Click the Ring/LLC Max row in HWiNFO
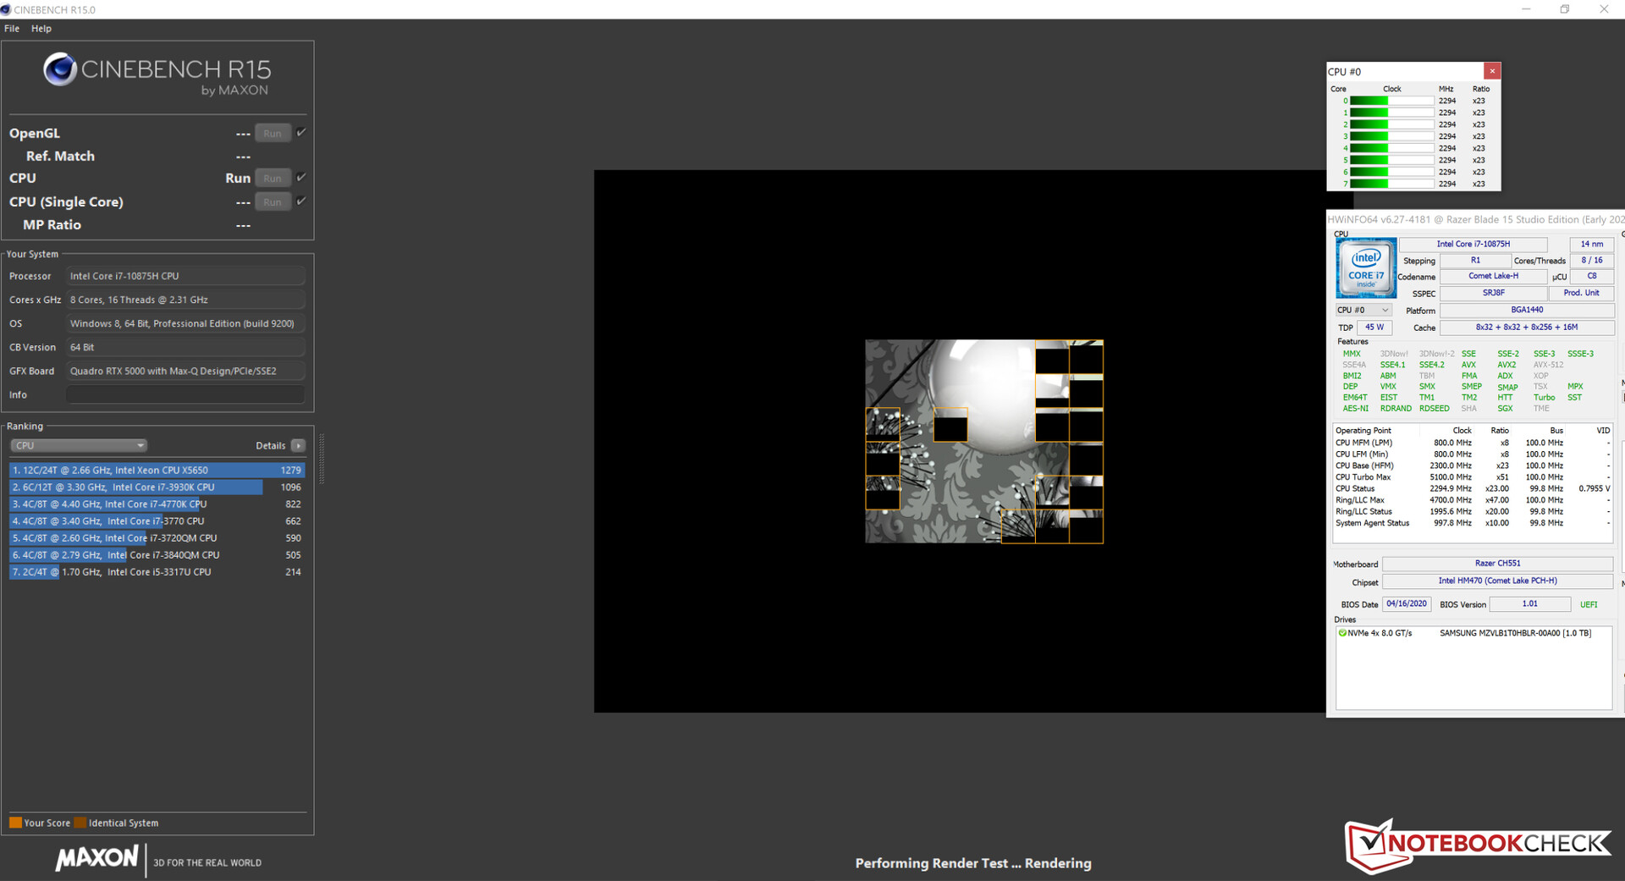 pyautogui.click(x=1472, y=501)
